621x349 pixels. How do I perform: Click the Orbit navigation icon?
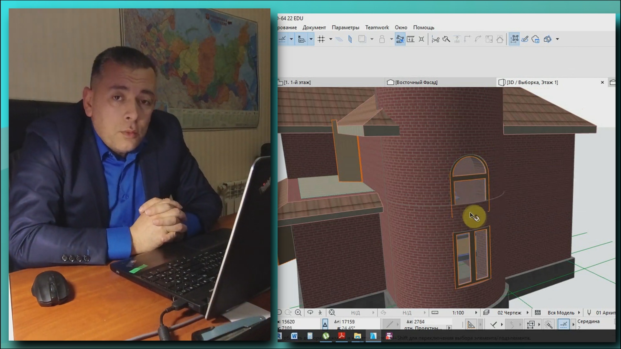click(x=310, y=312)
